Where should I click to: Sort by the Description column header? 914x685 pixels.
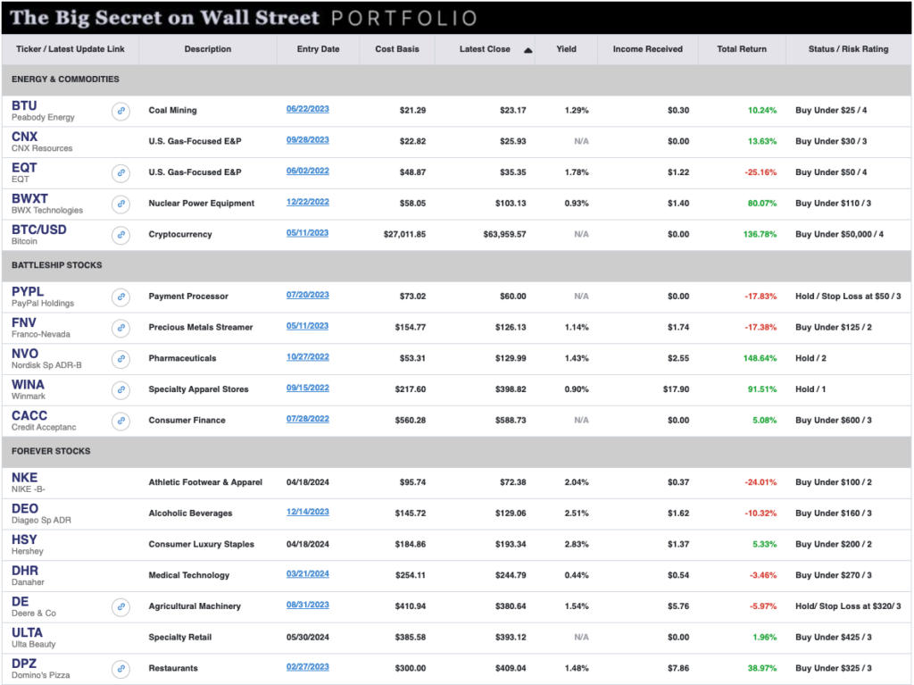pos(207,49)
